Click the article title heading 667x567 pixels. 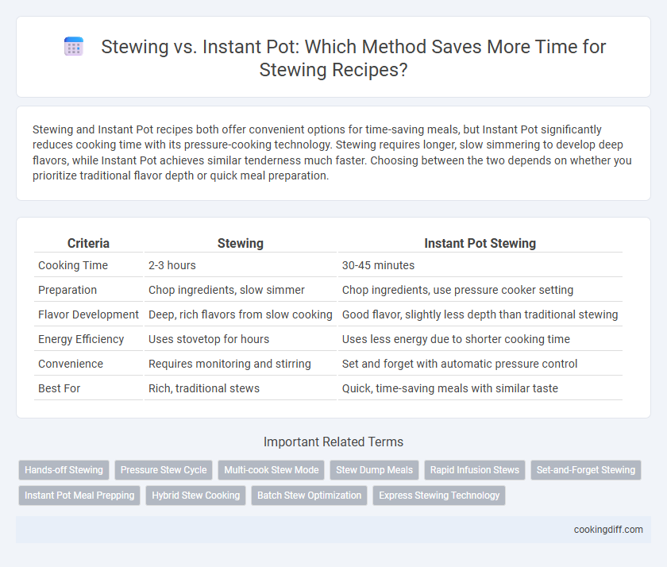click(x=353, y=58)
